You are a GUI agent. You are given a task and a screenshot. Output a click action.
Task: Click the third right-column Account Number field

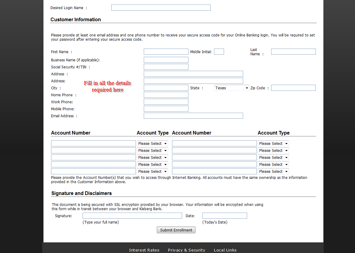coord(214,158)
